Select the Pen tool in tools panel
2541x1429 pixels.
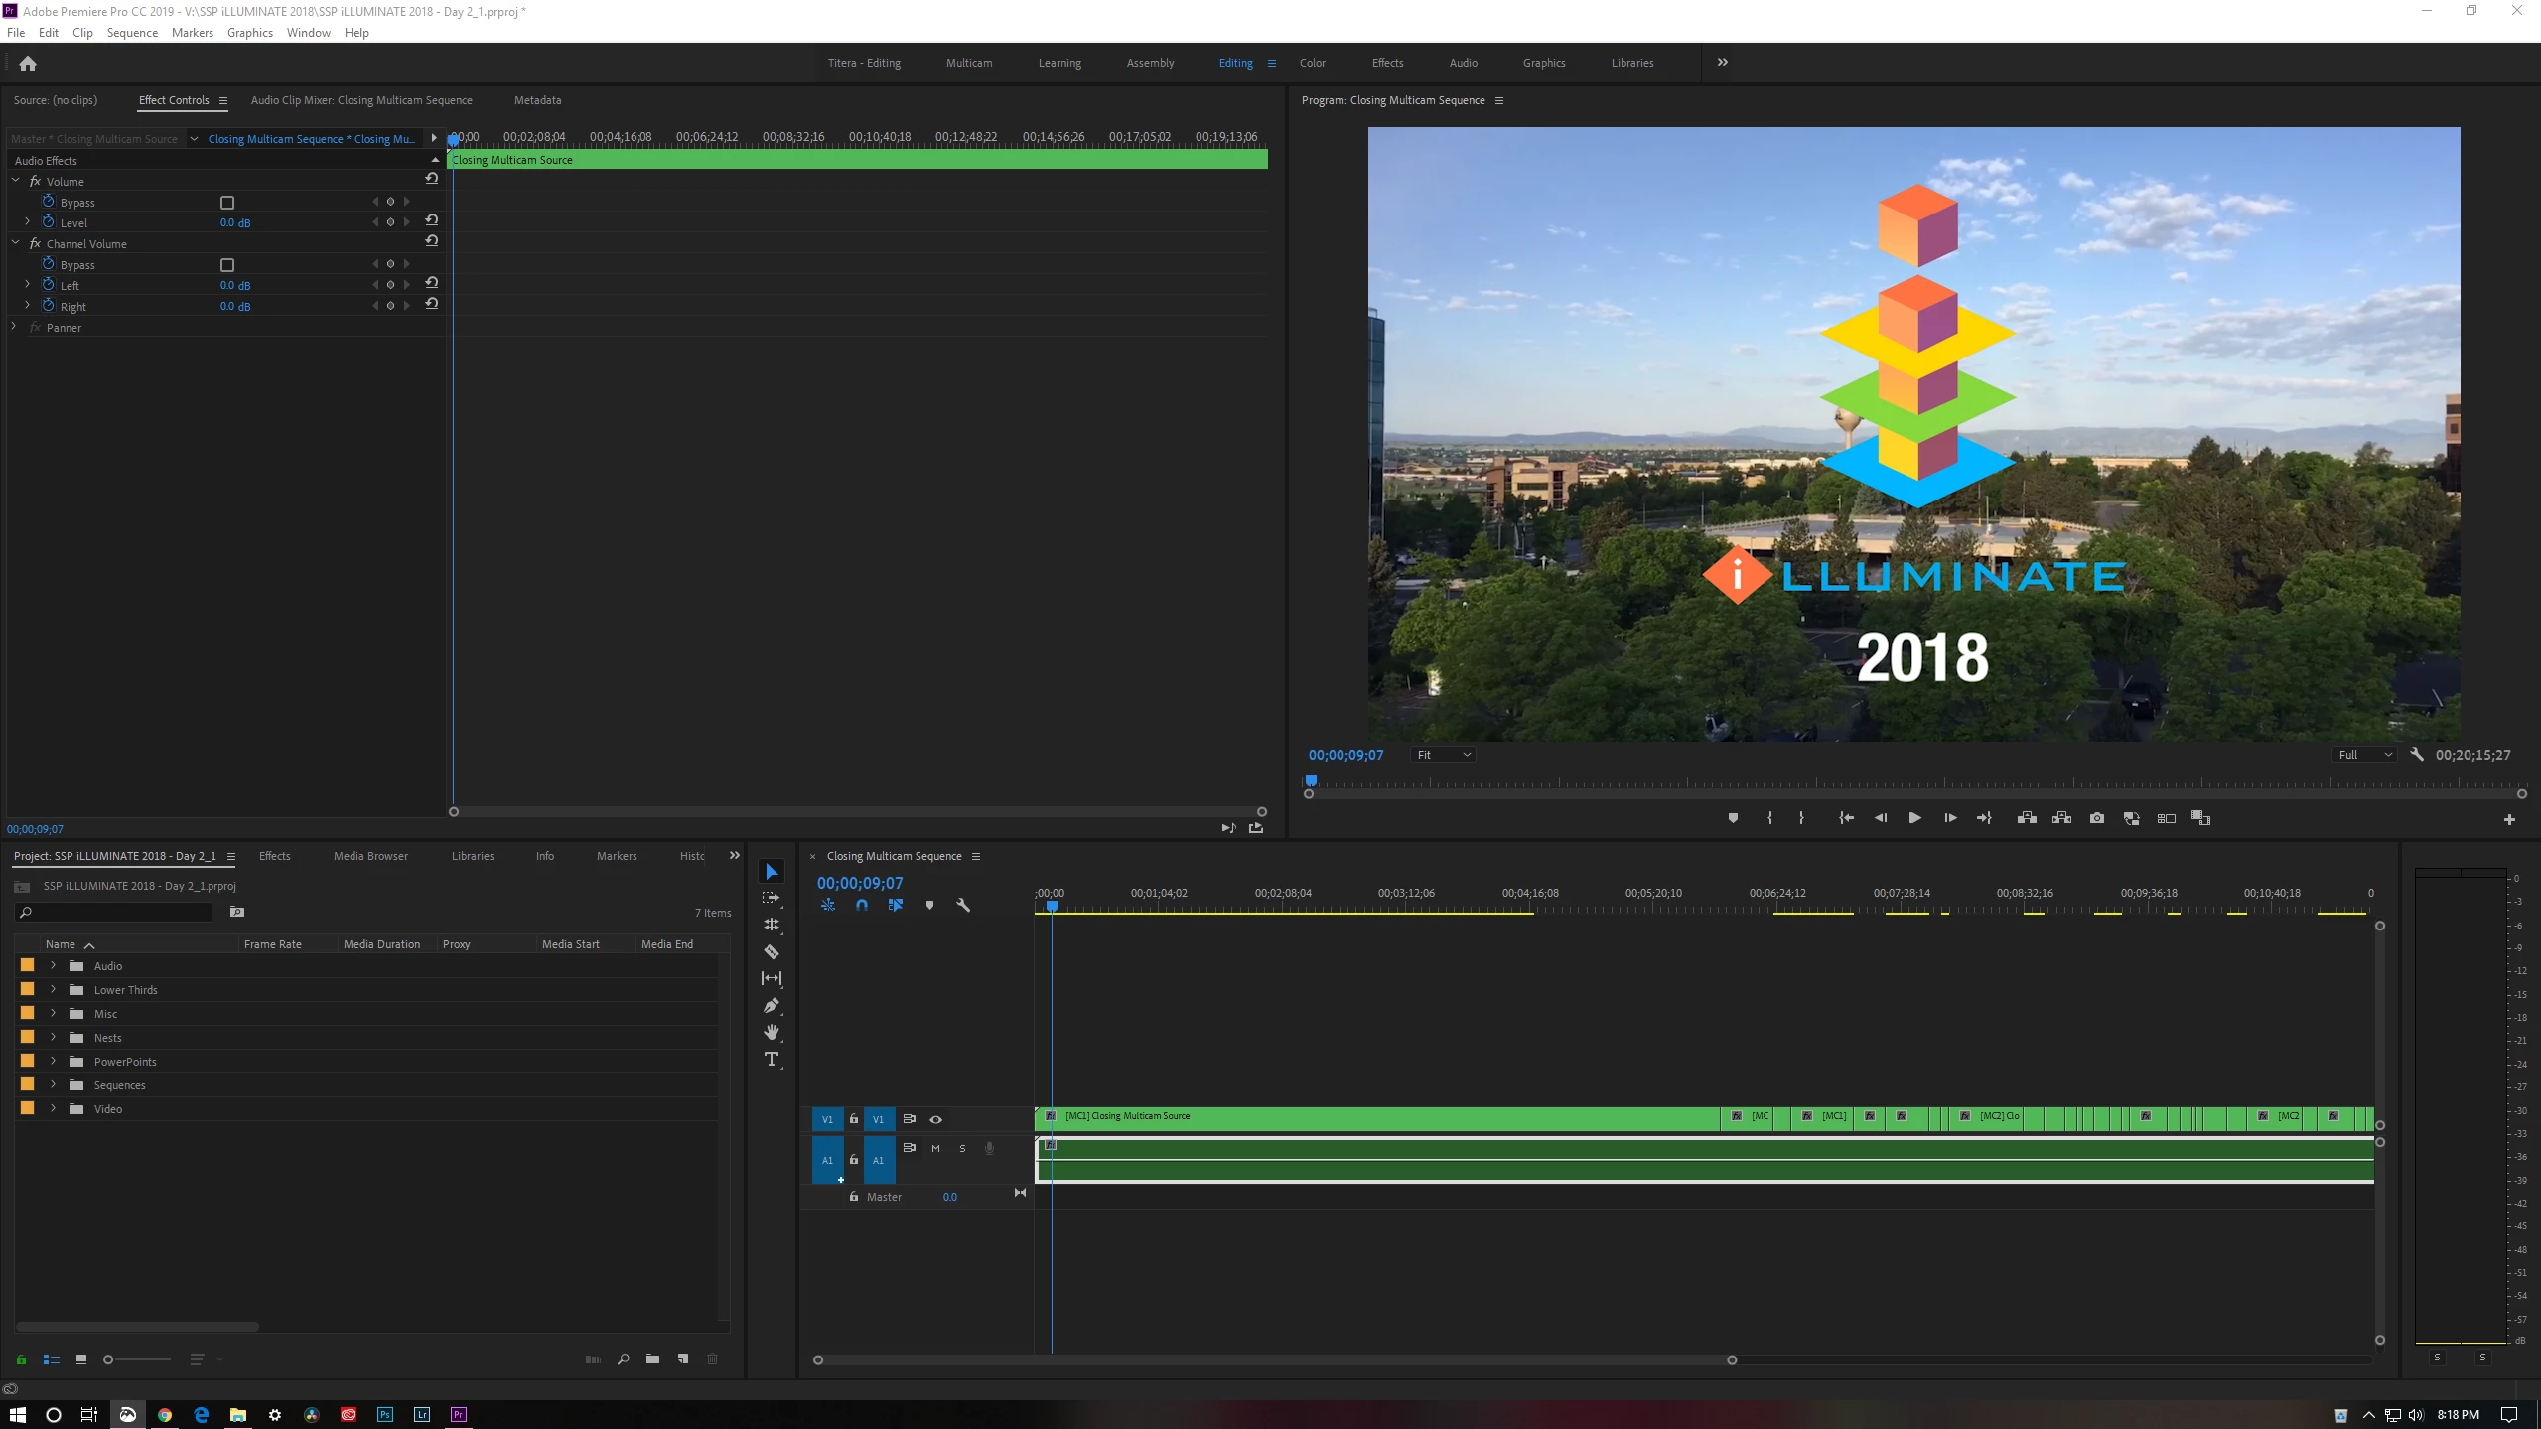(772, 1005)
